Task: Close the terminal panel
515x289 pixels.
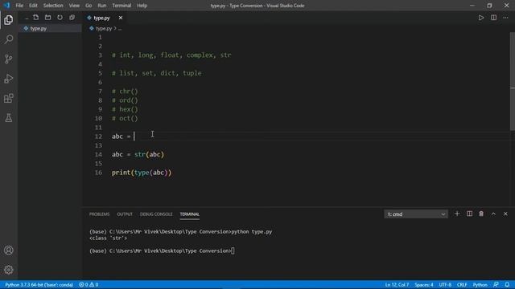Action: pos(505,214)
